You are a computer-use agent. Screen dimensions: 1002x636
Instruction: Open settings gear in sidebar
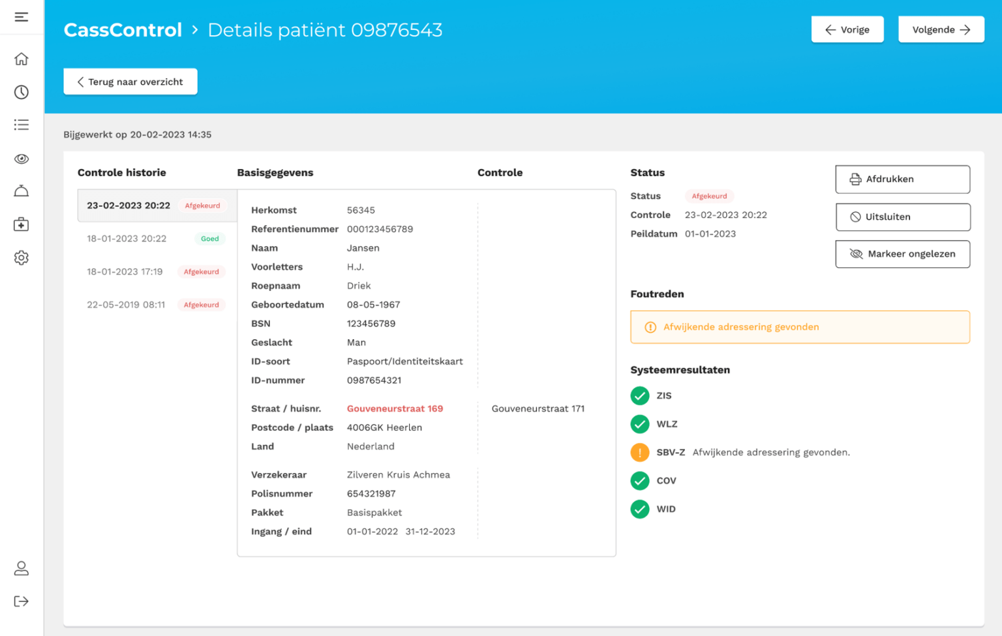[22, 258]
